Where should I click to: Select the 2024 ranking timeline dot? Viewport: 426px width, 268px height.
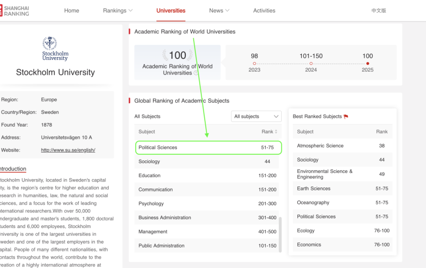pos(311,64)
